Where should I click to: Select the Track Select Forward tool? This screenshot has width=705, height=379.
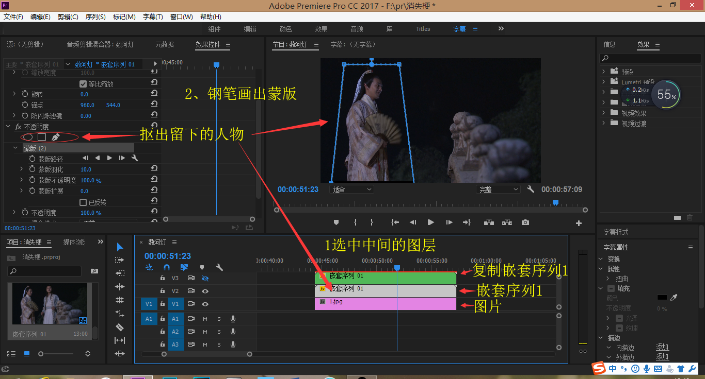pos(120,260)
